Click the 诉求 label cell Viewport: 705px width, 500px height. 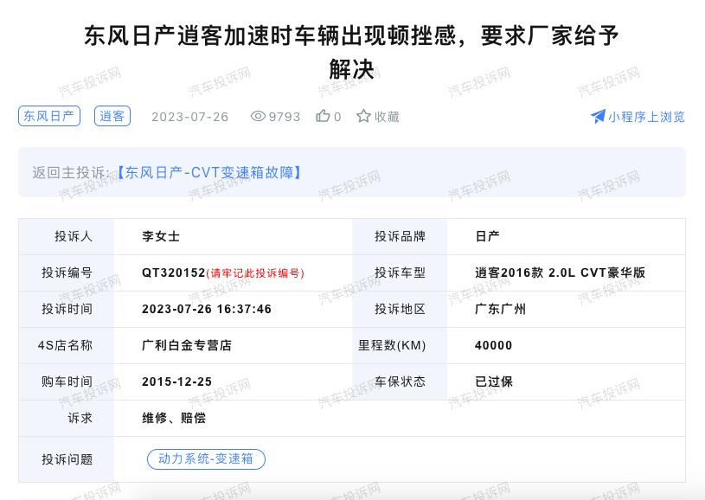(x=67, y=418)
